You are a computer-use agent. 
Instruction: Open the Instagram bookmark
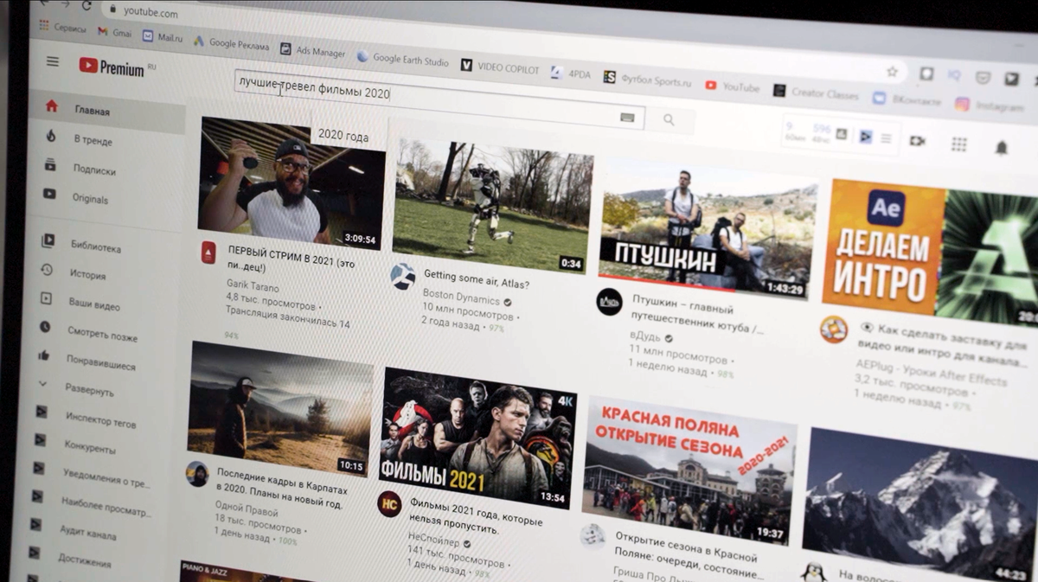click(x=989, y=106)
